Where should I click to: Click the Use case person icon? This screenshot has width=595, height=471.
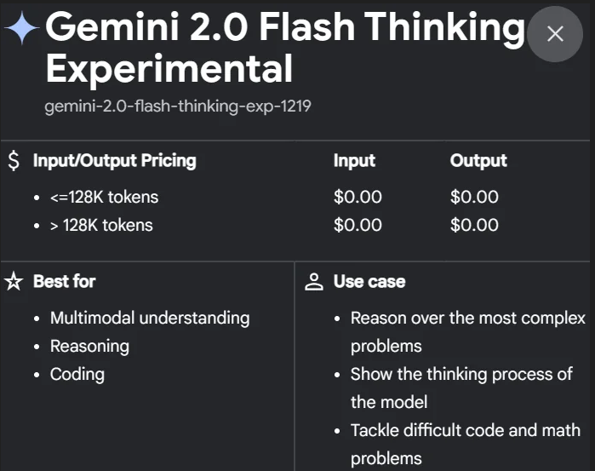point(314,282)
